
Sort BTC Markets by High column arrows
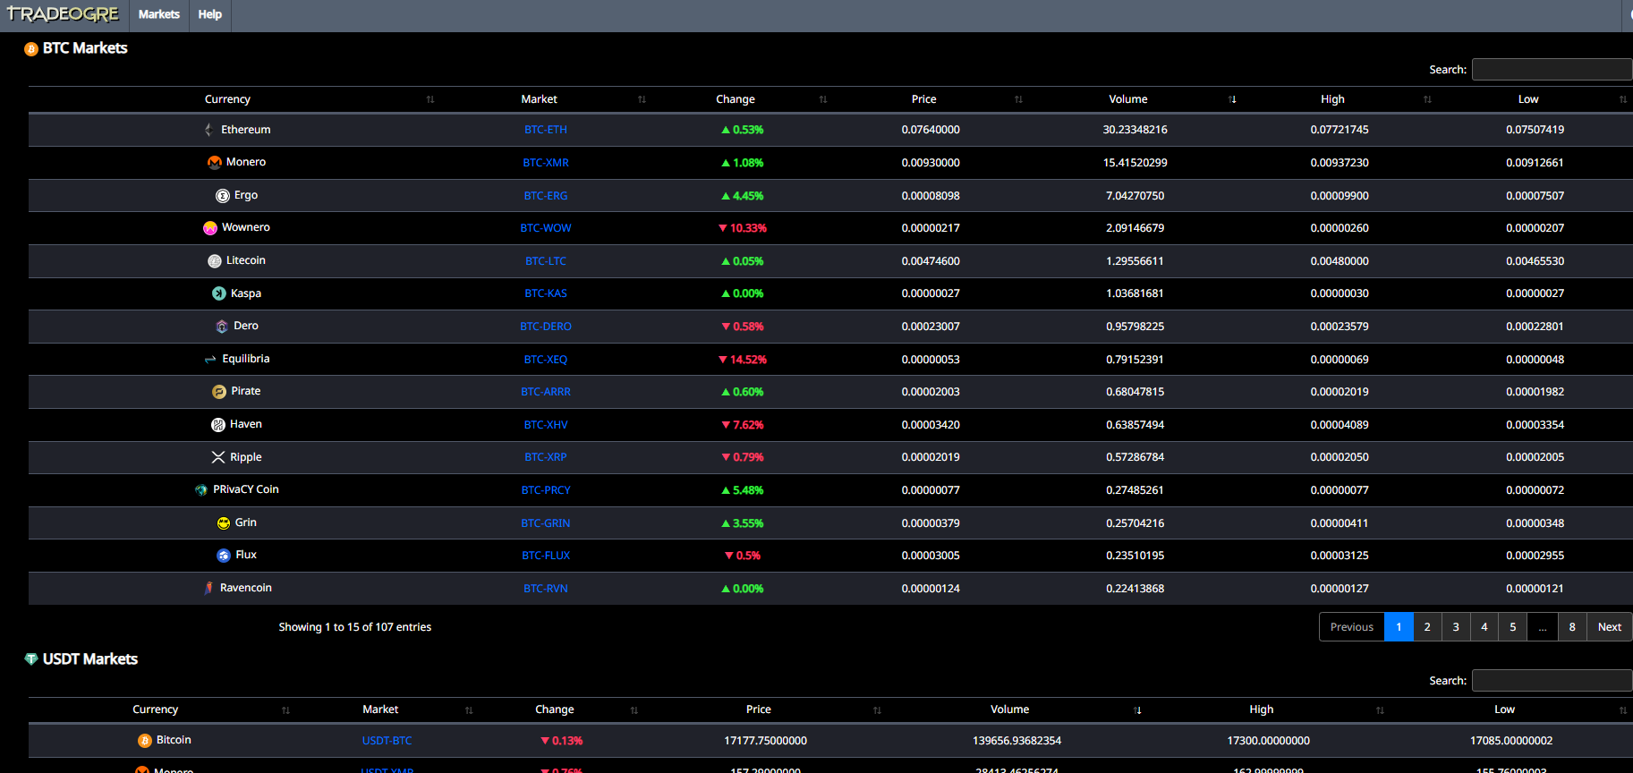[x=1427, y=99]
